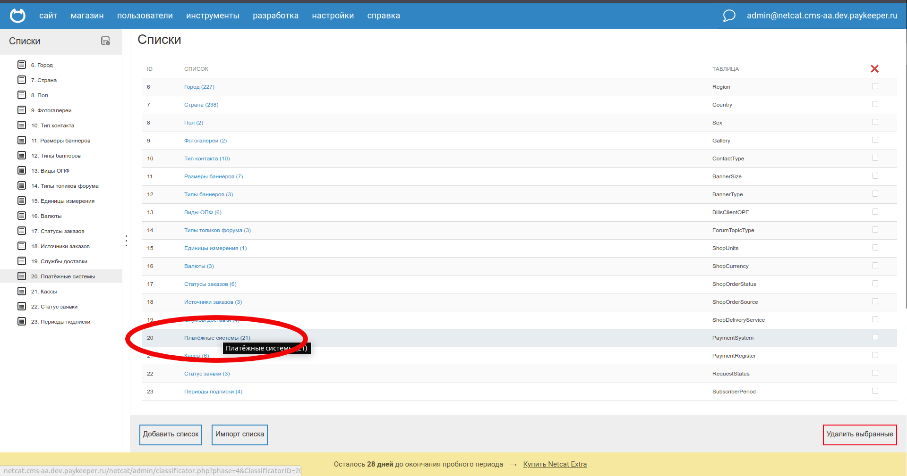Click list icon beside '23. Периоды подписки'
The width and height of the screenshot is (907, 476).
(22, 322)
